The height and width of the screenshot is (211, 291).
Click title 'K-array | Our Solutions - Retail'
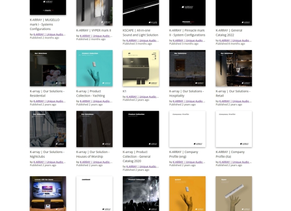tap(233, 93)
